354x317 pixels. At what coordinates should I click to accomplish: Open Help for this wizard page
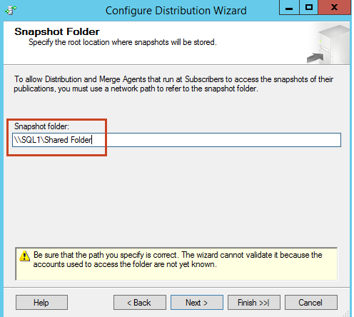(x=41, y=303)
